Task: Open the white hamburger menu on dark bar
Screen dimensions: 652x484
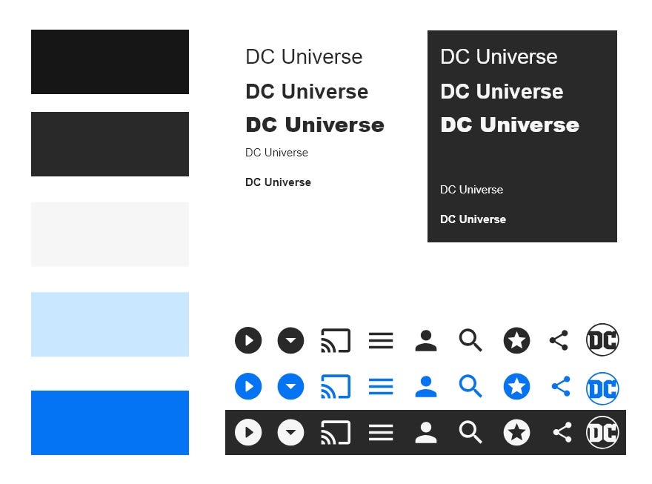Action: (381, 433)
